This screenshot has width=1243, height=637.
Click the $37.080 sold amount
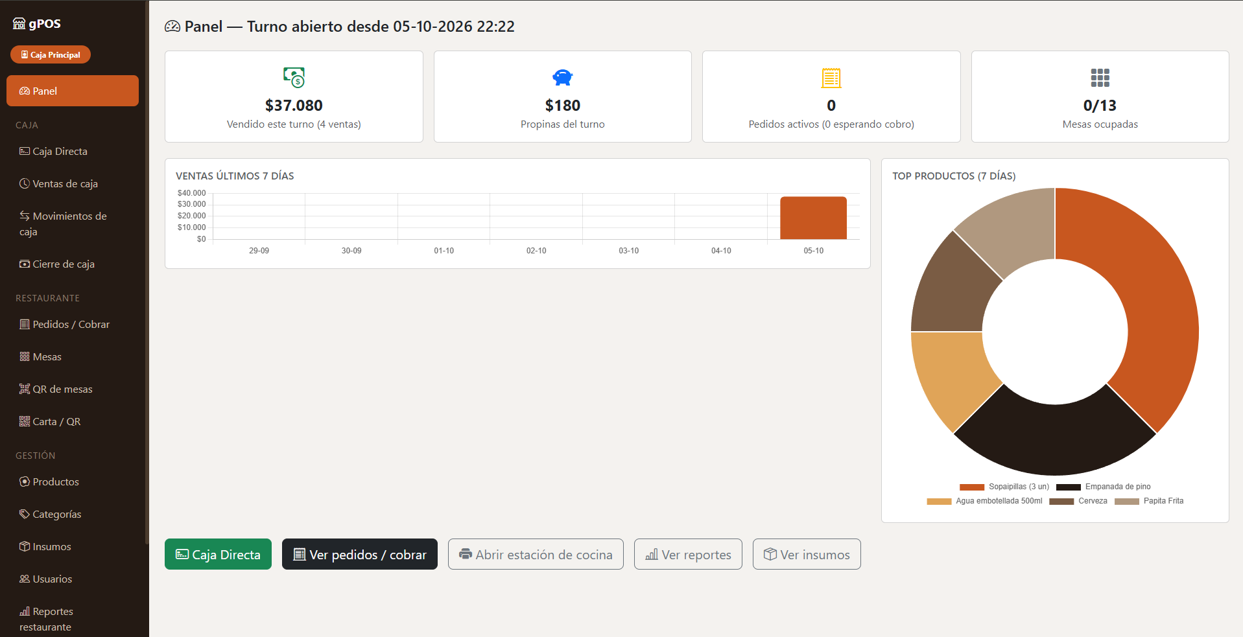pos(294,105)
